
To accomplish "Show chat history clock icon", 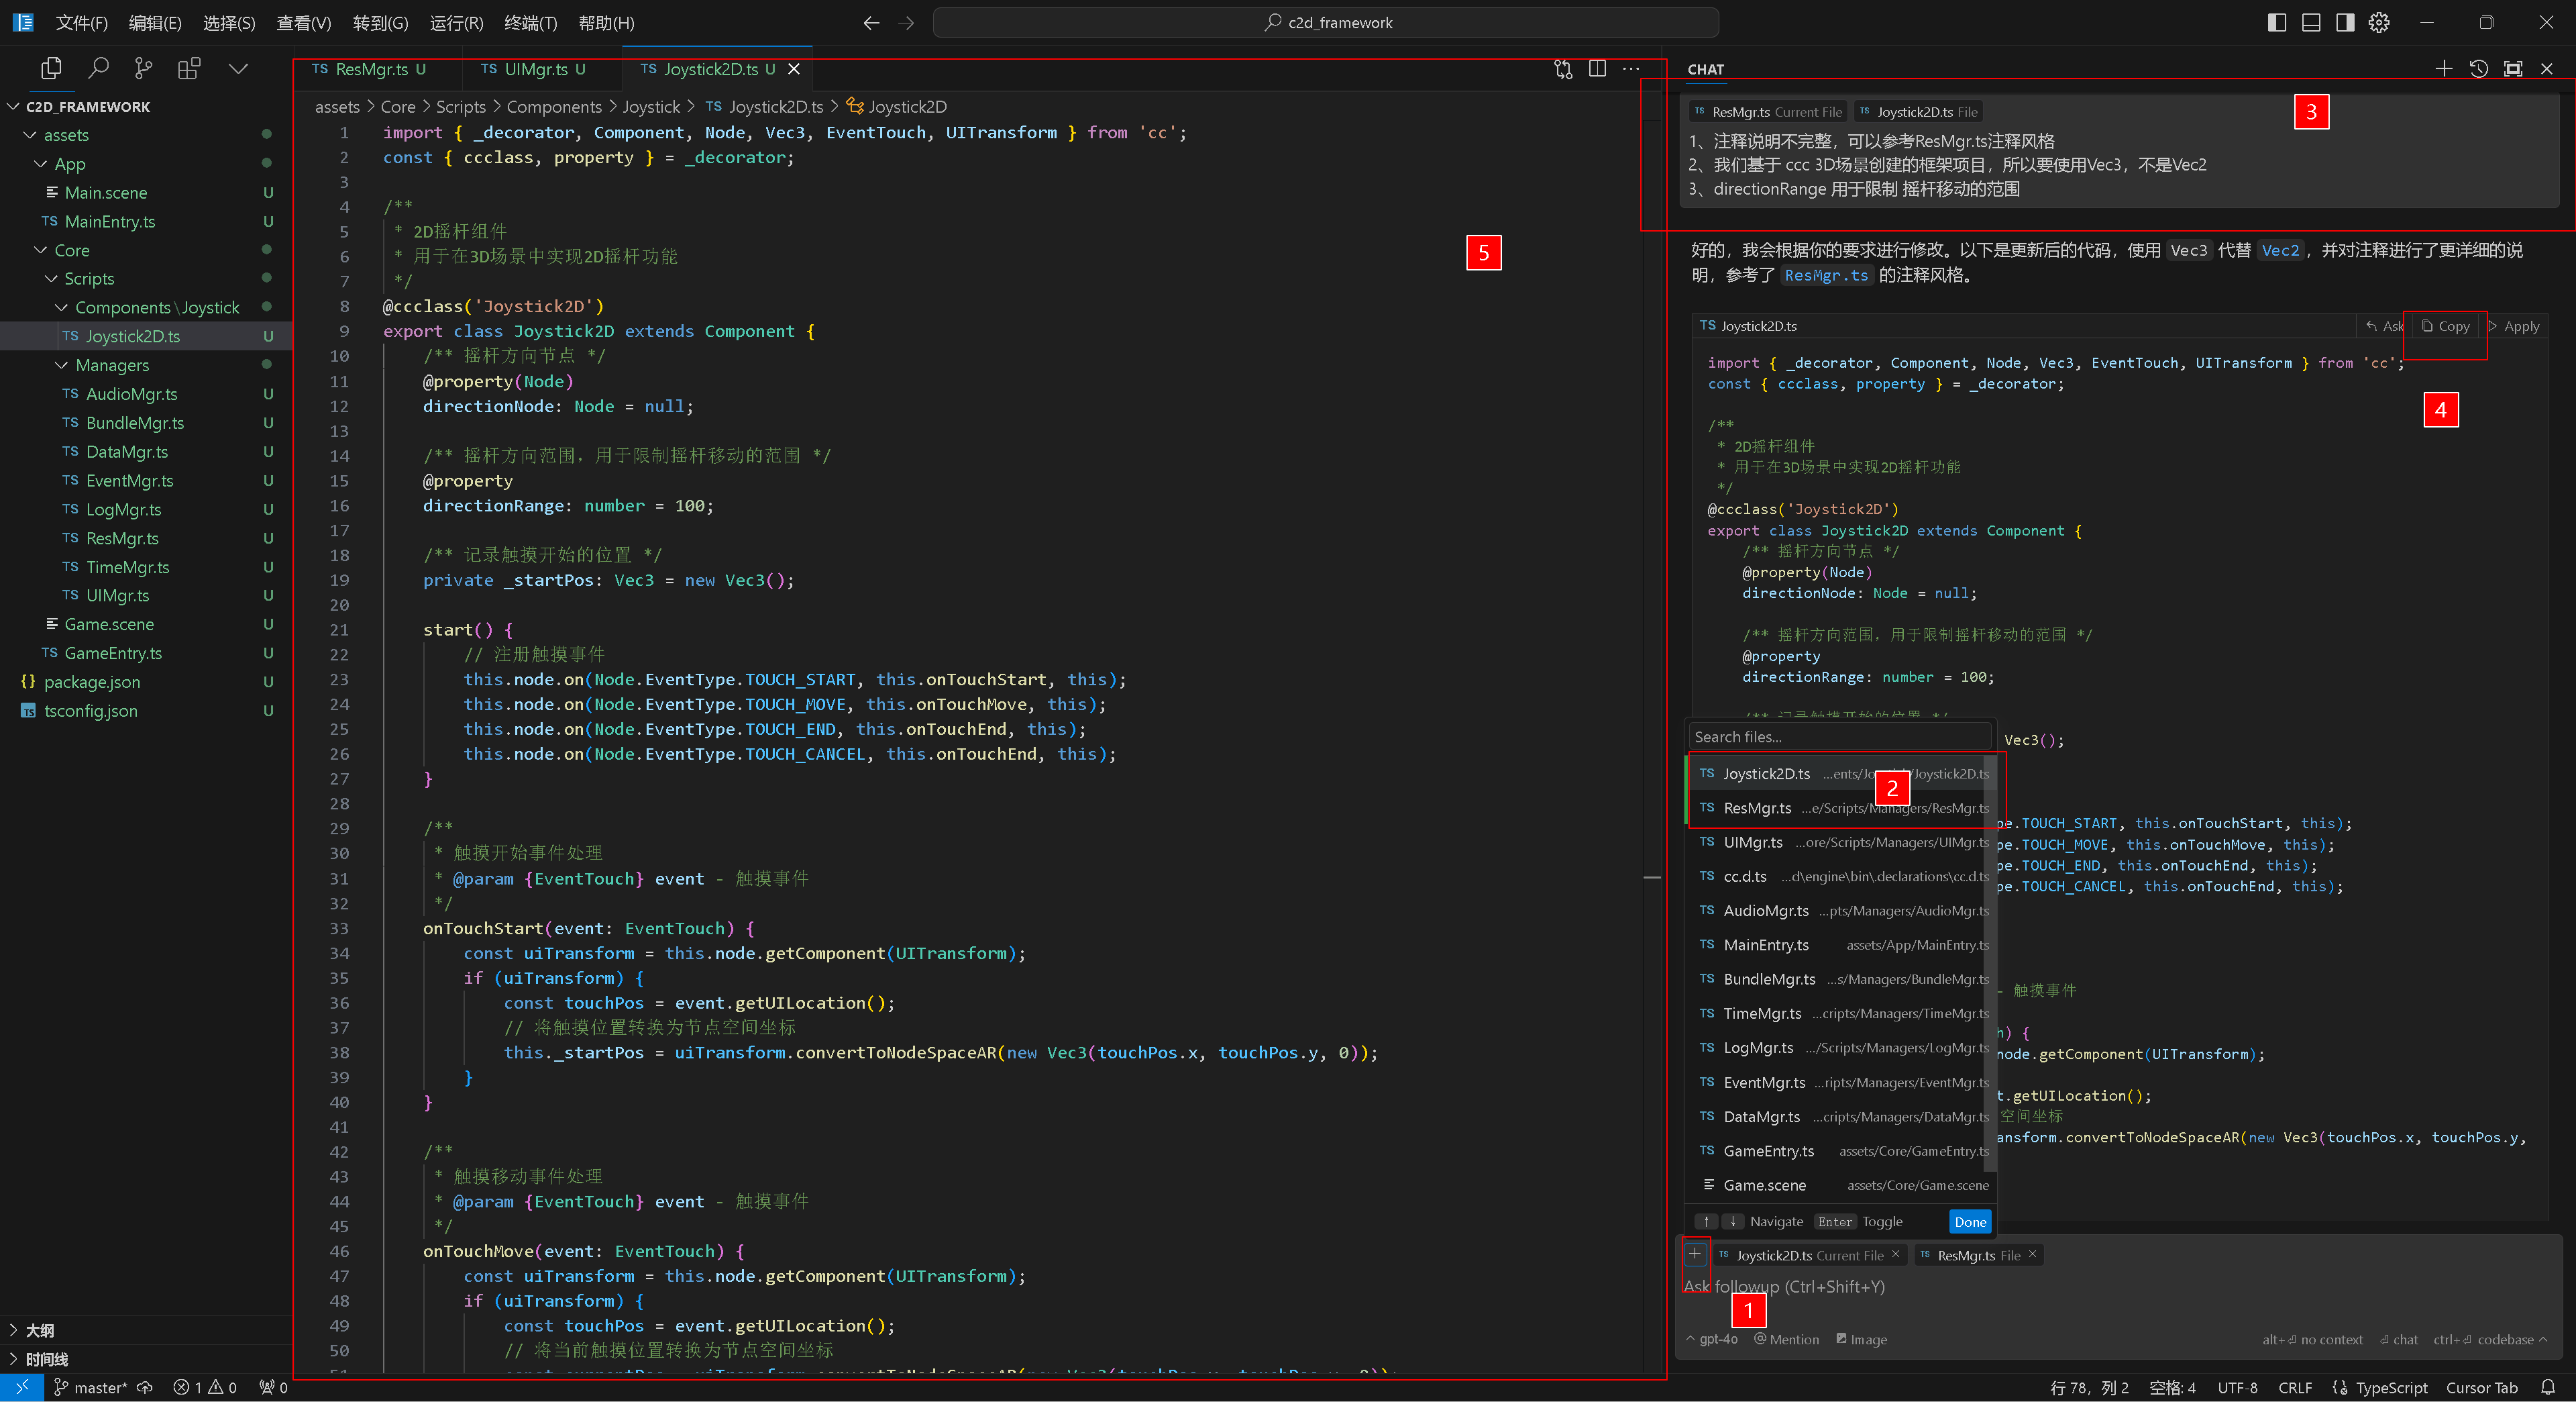I will pyautogui.click(x=2478, y=68).
